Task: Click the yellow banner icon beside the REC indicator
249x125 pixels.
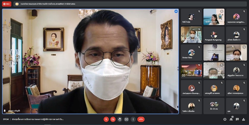Action: pyautogui.click(x=17, y=4)
